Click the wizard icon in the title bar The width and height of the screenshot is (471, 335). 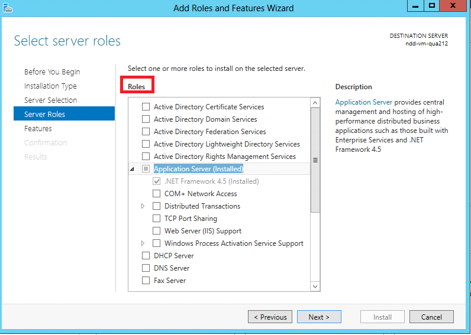(x=8, y=8)
